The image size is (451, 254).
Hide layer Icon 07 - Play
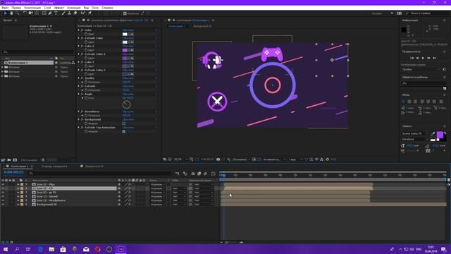pos(3,184)
